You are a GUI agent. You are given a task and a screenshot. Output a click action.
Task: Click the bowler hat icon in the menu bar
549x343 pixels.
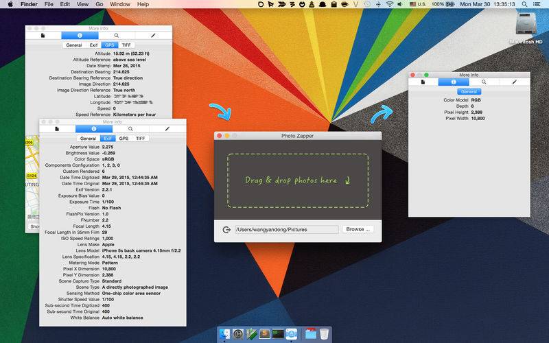[x=322, y=4]
